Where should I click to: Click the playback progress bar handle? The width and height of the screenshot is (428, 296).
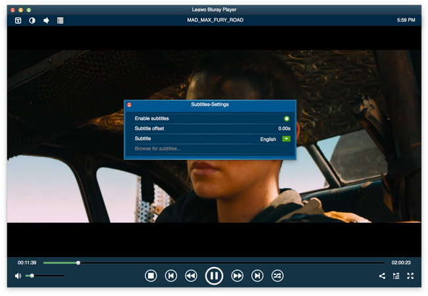(x=78, y=262)
